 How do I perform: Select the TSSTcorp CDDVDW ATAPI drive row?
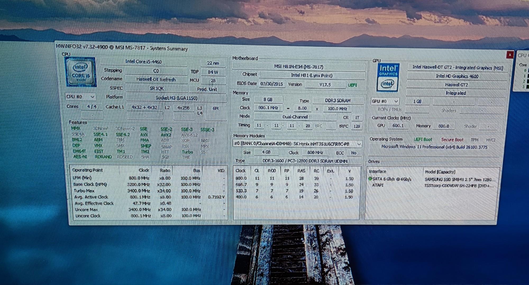432,185
